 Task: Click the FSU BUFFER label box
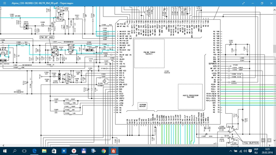point(251,143)
